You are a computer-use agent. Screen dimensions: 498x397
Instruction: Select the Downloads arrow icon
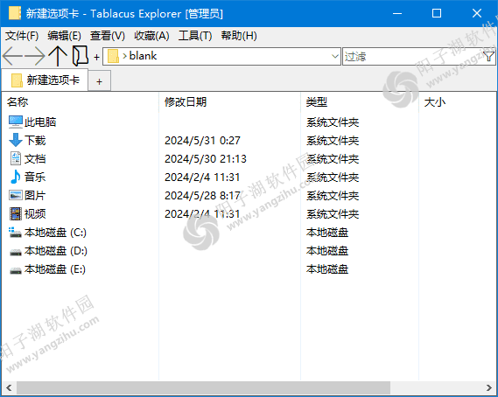point(15,140)
